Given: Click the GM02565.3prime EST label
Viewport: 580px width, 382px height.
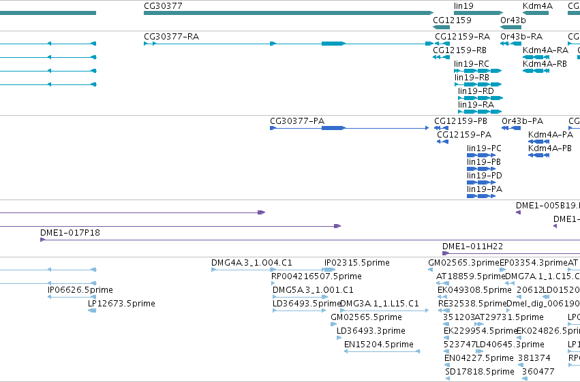Looking at the screenshot, I should (463, 263).
